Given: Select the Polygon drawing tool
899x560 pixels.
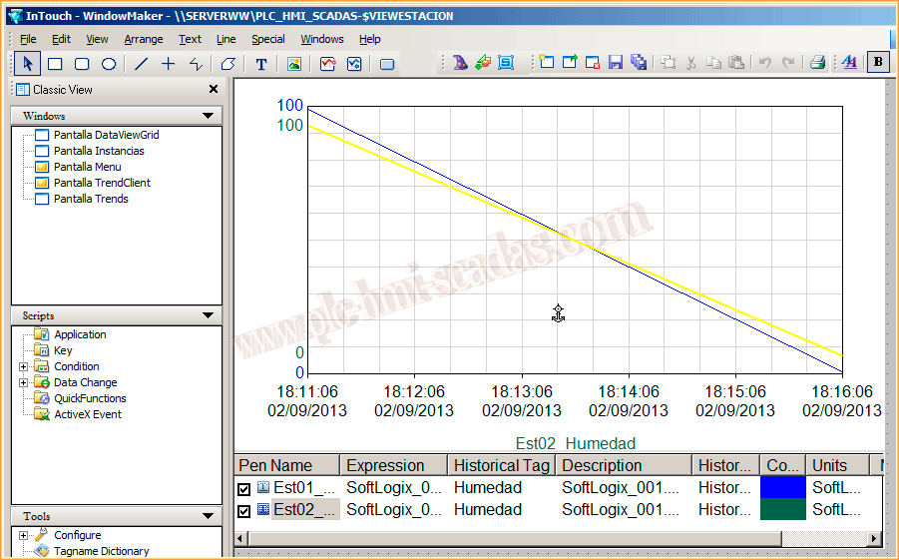Looking at the screenshot, I should click(x=227, y=64).
